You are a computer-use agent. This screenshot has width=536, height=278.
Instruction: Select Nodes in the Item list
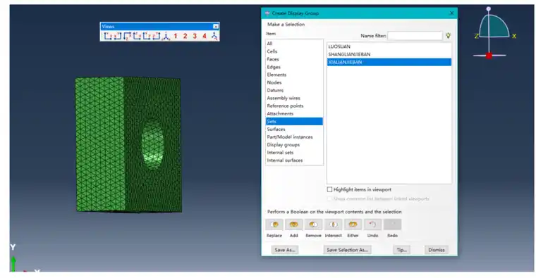294,82
